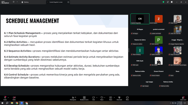The image size is (188, 105).
Task: Click the green encryption shield icon
Action: click(163, 2)
